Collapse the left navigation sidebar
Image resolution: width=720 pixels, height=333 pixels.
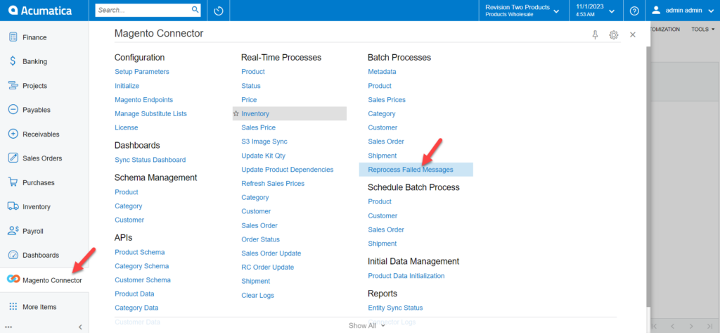(x=80, y=327)
